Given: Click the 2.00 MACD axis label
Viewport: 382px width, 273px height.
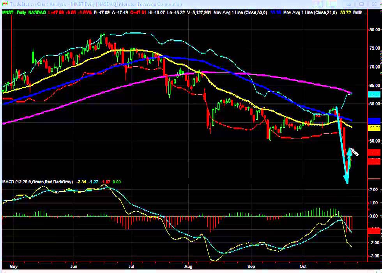Looking at the screenshot, I should [374, 190].
